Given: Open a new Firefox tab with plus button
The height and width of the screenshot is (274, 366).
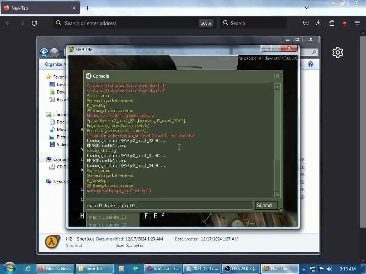Looking at the screenshot, I should [87, 8].
